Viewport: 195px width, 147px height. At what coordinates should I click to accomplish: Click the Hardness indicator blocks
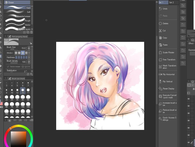point(21,57)
